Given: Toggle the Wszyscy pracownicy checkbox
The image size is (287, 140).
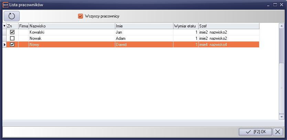Looking at the screenshot, I should pyautogui.click(x=81, y=16).
